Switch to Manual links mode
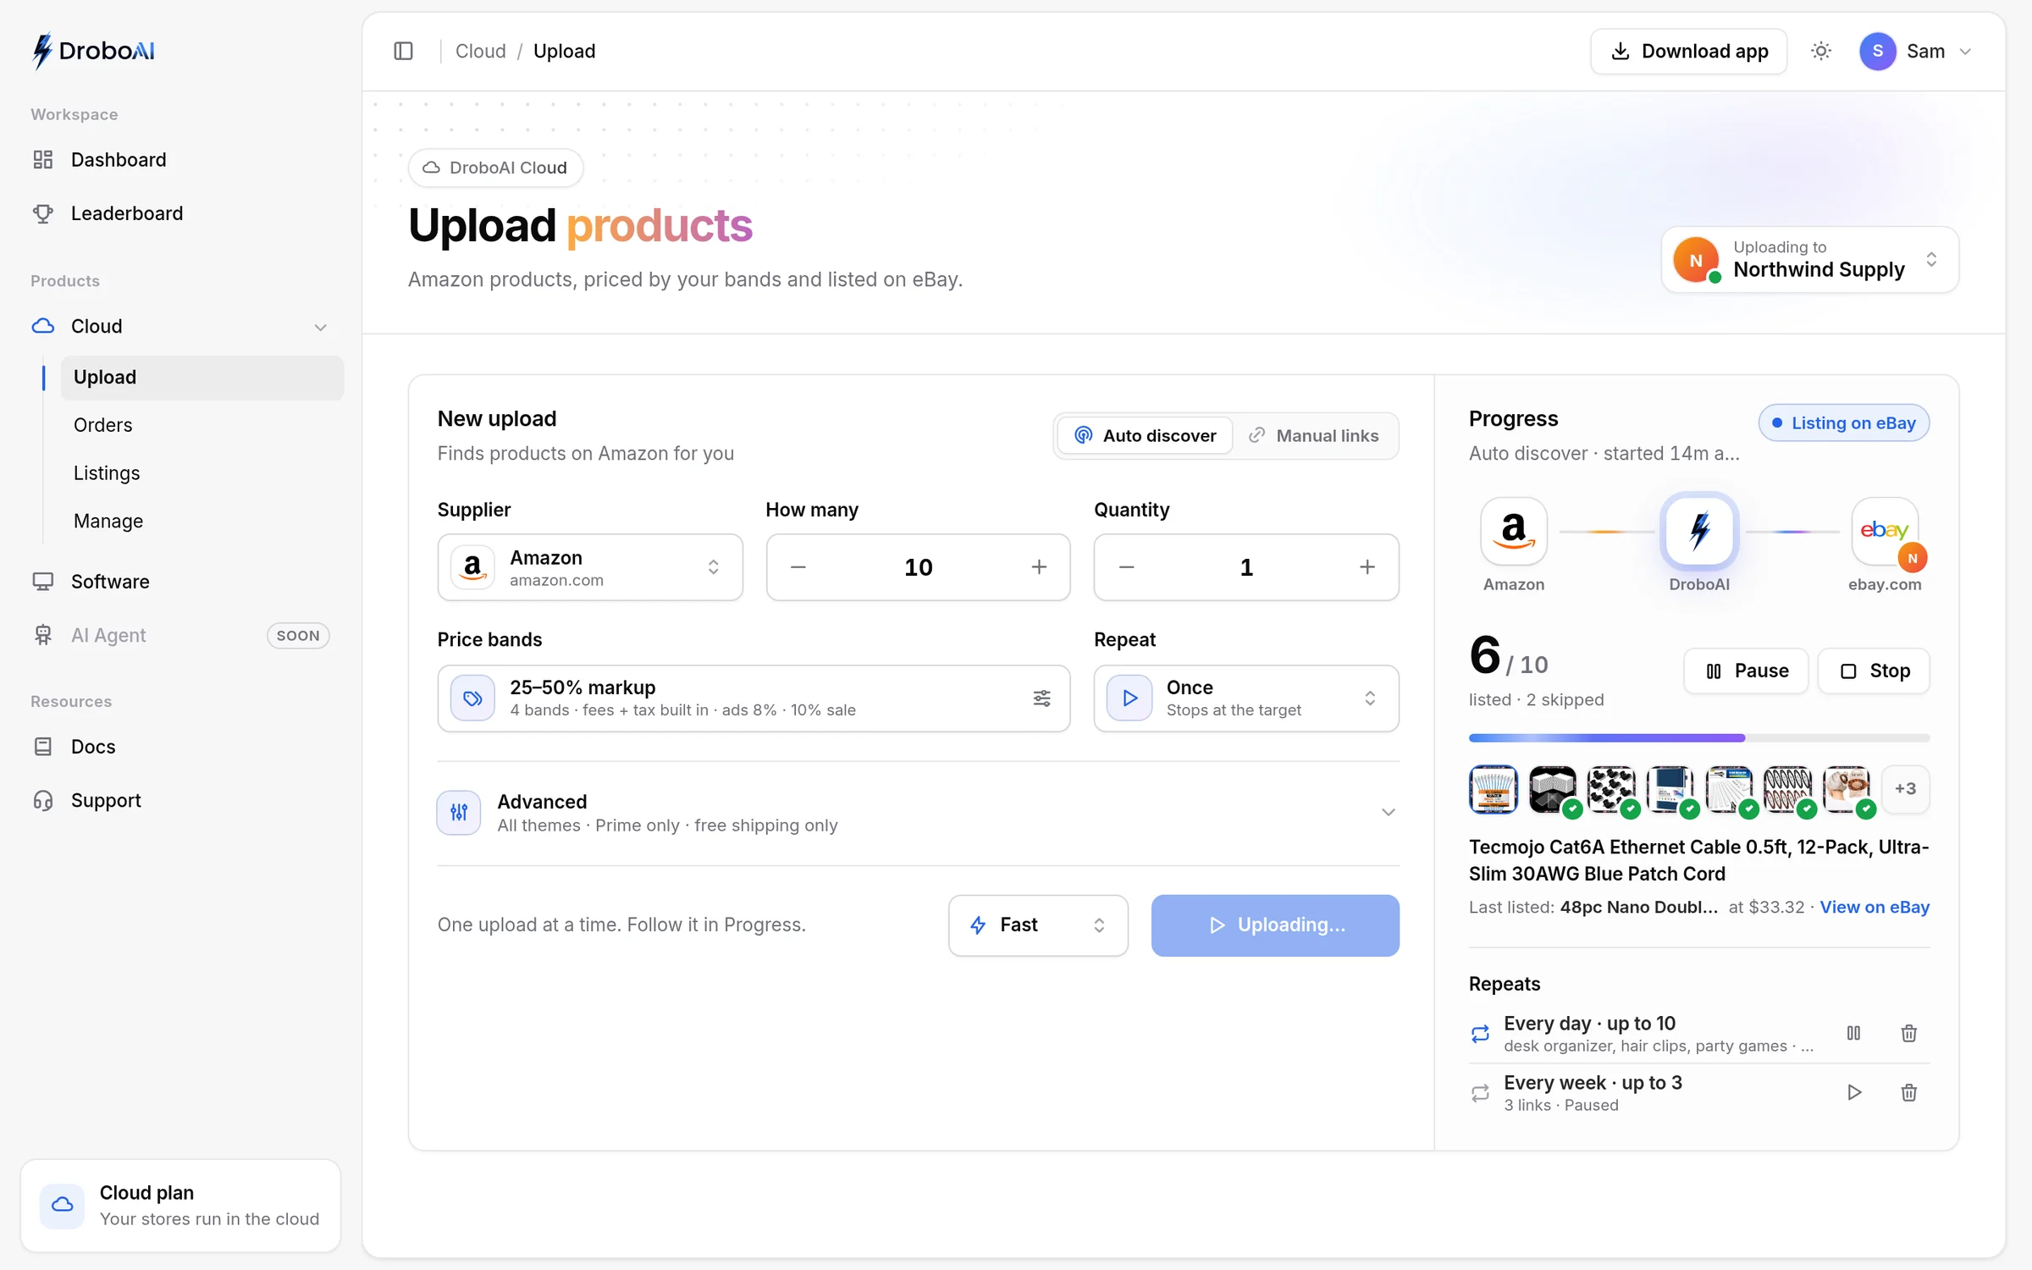The width and height of the screenshot is (2032, 1270). pyautogui.click(x=1313, y=435)
